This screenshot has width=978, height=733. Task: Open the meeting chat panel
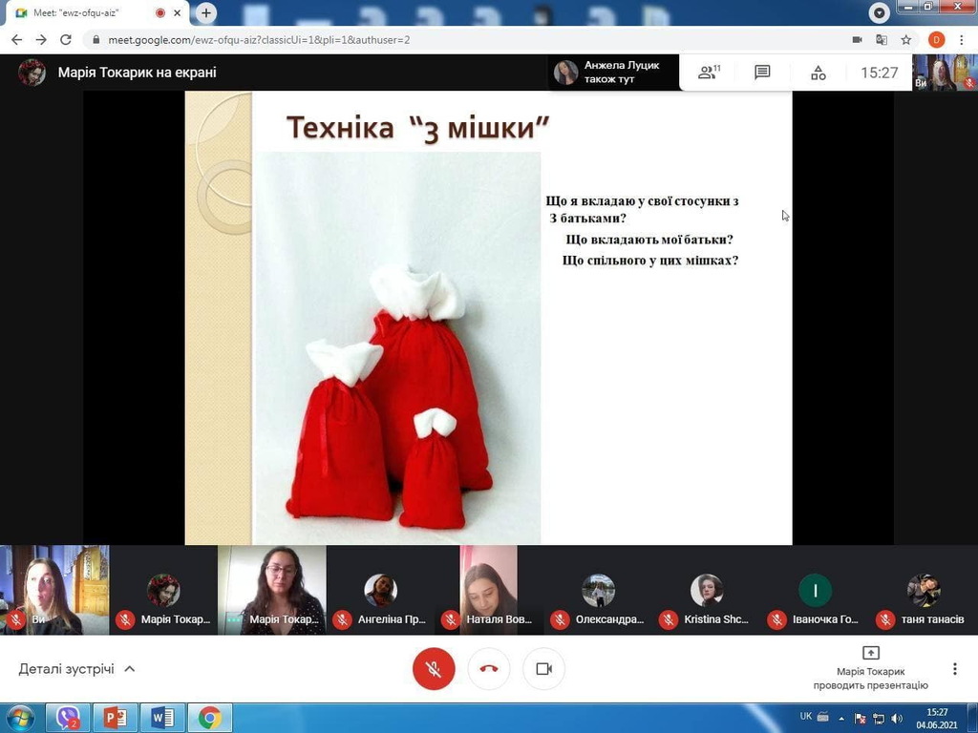(762, 73)
